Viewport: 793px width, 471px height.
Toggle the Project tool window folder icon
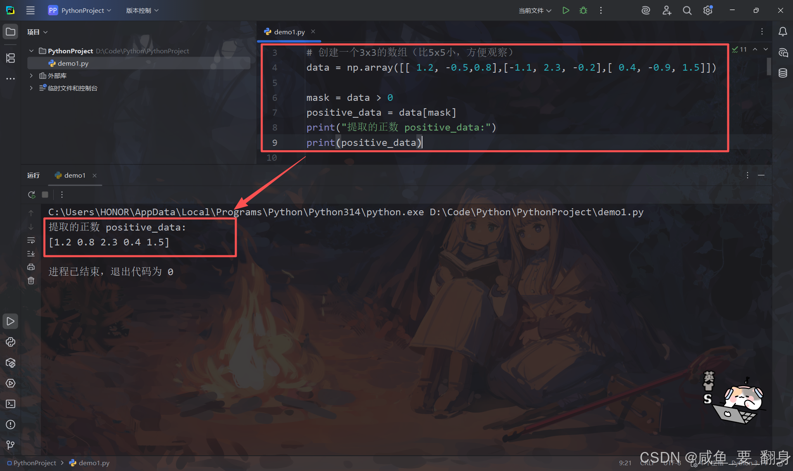coord(10,32)
